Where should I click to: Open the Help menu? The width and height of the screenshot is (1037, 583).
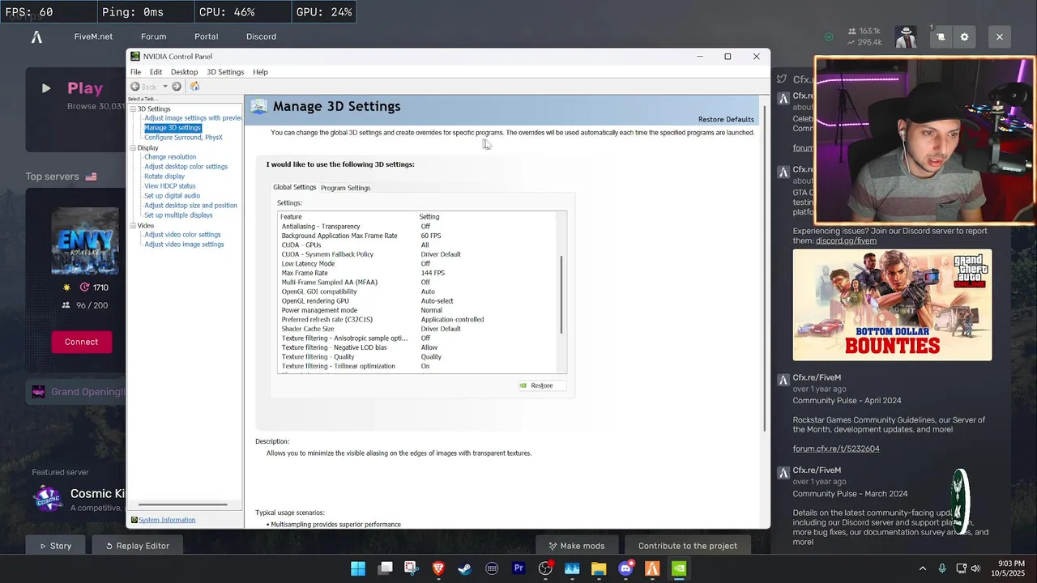tap(260, 72)
